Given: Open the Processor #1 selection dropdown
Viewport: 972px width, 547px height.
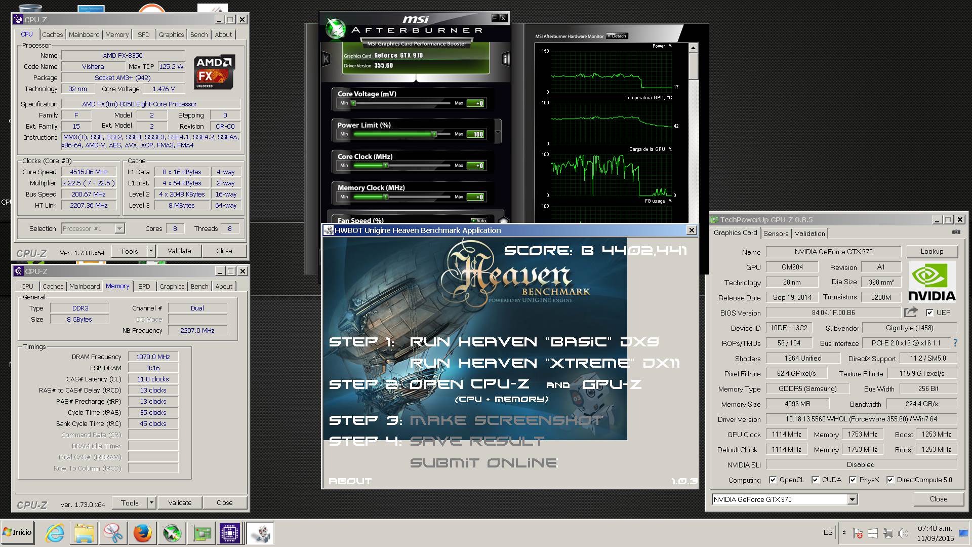Looking at the screenshot, I should pyautogui.click(x=119, y=228).
